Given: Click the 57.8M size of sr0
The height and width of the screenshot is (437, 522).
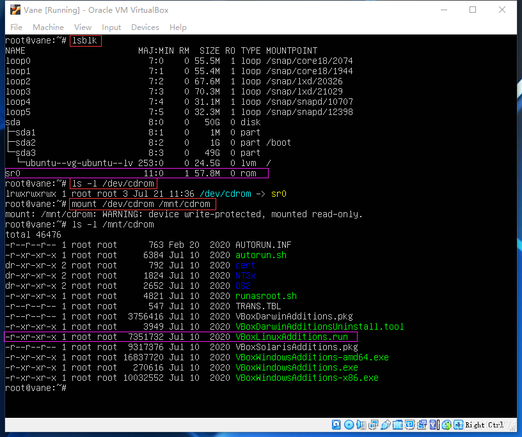Looking at the screenshot, I should (x=207, y=173).
